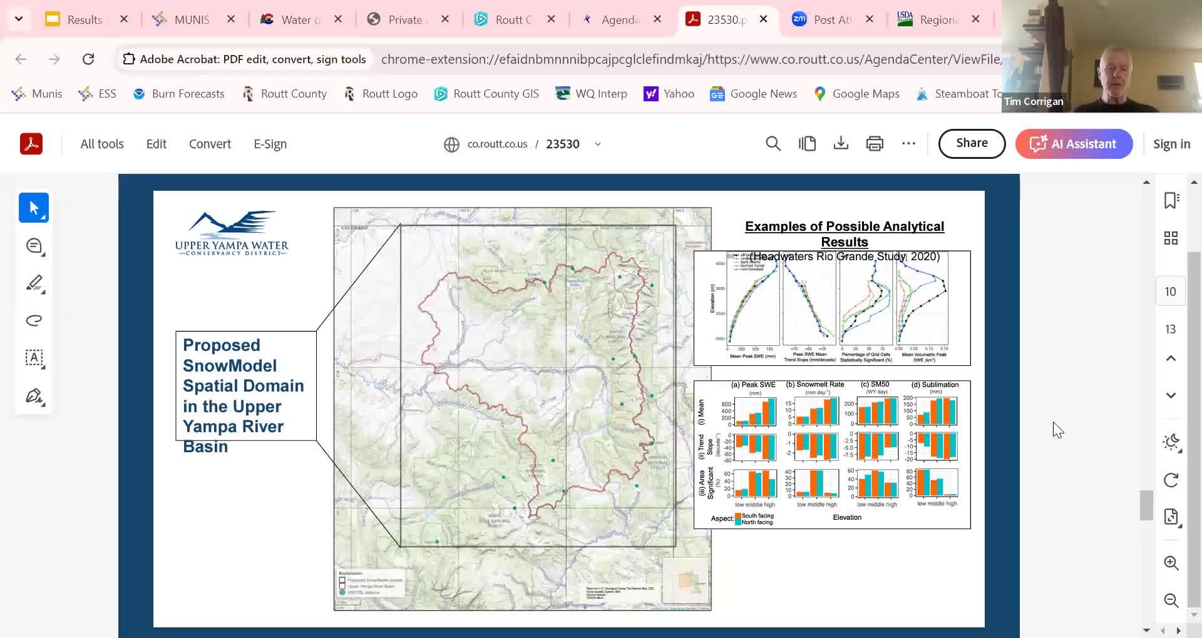Zoom in on the page
The width and height of the screenshot is (1202, 638).
pyautogui.click(x=1171, y=563)
